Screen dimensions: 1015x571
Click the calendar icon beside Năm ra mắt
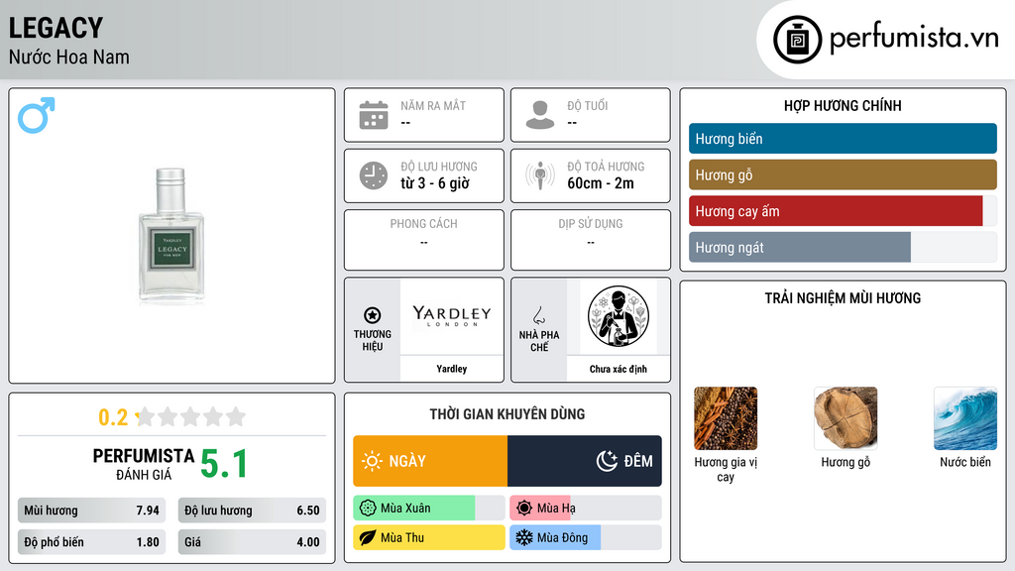pyautogui.click(x=374, y=115)
